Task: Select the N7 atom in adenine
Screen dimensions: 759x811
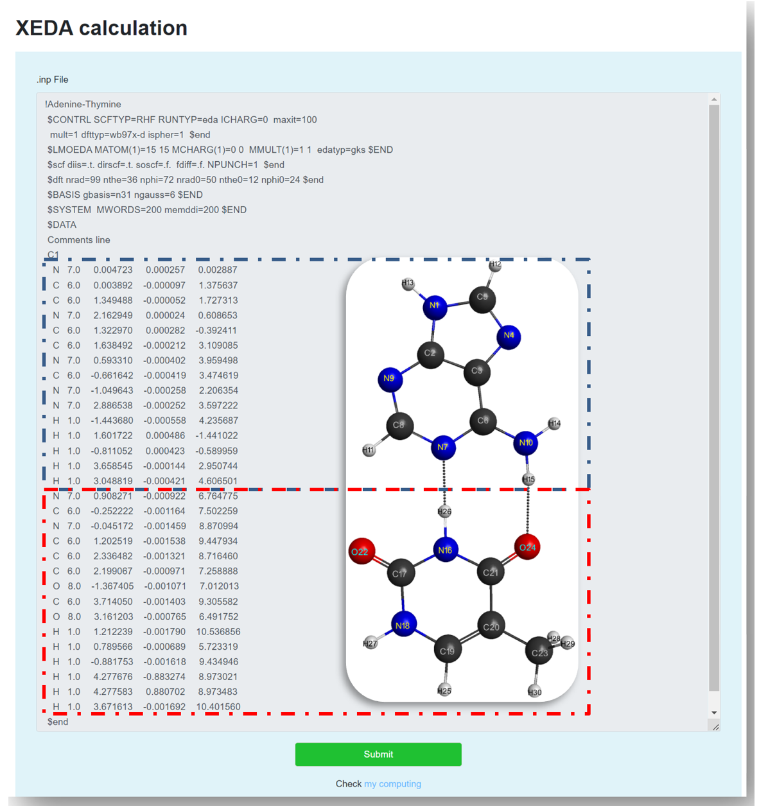Action: tap(443, 447)
